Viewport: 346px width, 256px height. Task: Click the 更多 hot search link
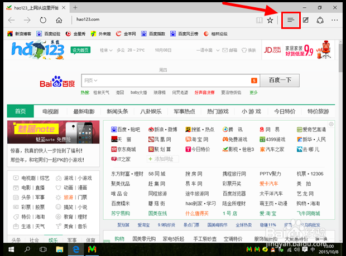pos(253,92)
